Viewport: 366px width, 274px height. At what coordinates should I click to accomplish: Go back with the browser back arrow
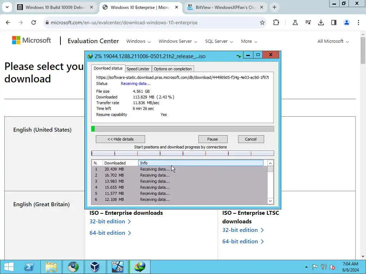[8, 22]
